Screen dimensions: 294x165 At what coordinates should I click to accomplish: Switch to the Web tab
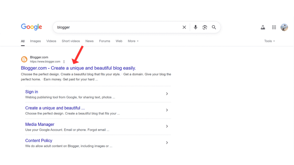point(119,41)
